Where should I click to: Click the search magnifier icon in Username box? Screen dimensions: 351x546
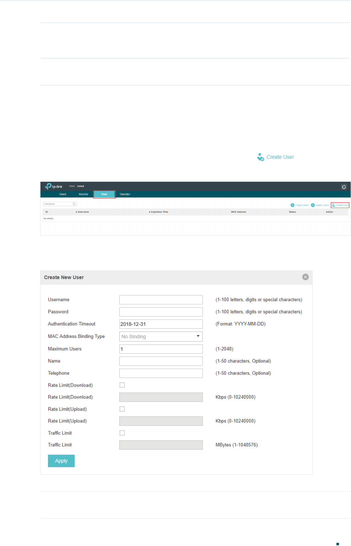pyautogui.click(x=74, y=204)
